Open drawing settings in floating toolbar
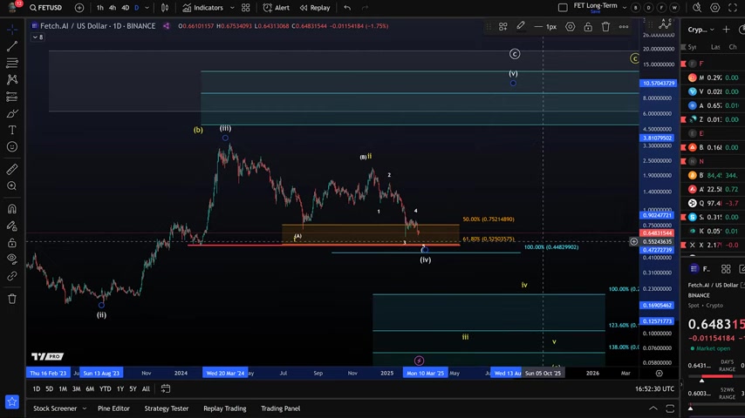 [571, 27]
